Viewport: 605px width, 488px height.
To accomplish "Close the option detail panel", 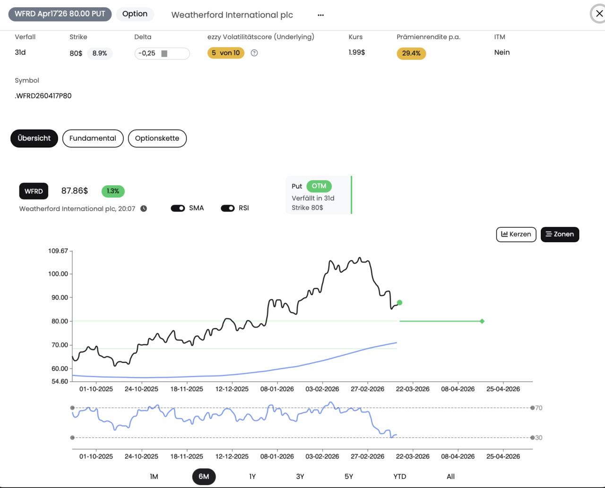I will (x=598, y=14).
